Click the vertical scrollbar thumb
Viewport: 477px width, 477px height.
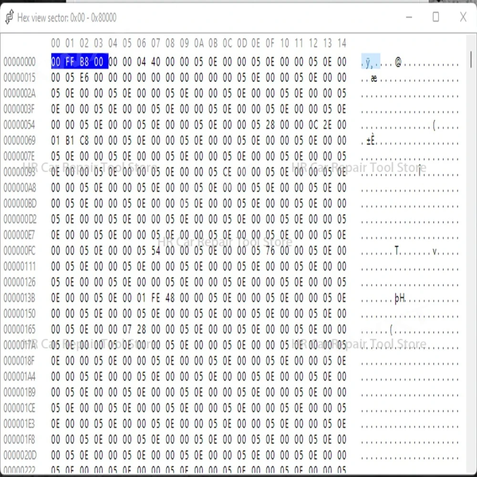(x=471, y=59)
